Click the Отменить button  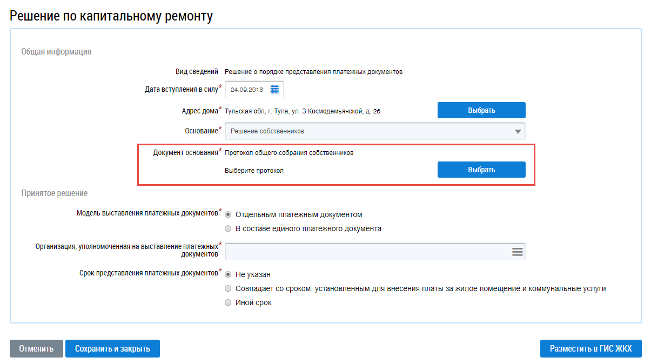coord(36,349)
